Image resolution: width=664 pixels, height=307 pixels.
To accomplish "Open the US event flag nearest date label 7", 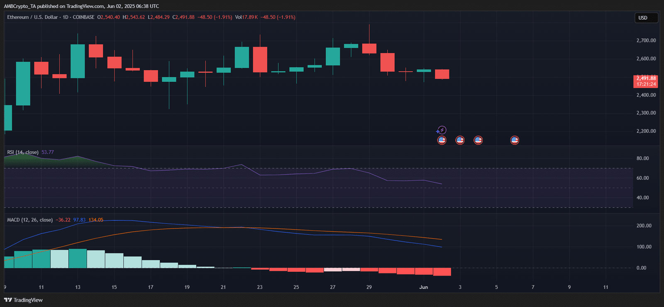I will 515,140.
